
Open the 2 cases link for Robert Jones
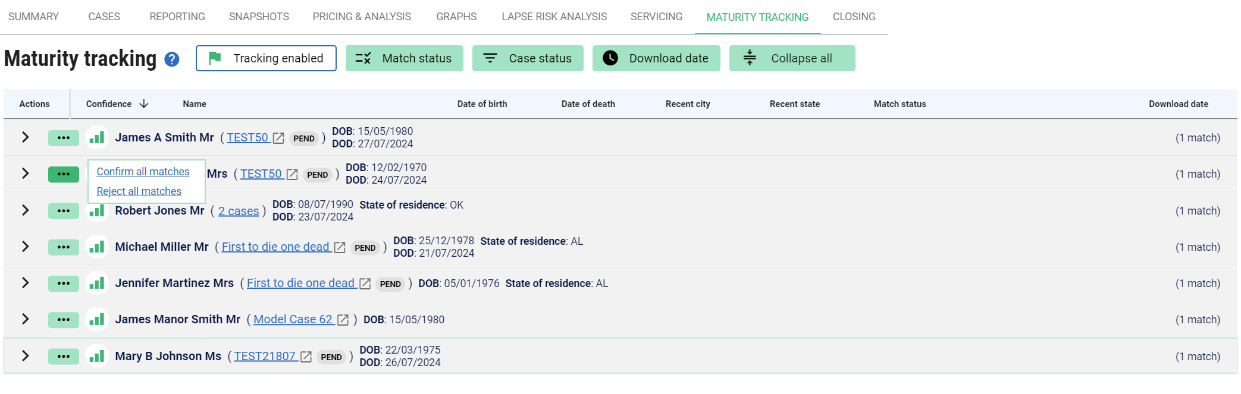(239, 211)
